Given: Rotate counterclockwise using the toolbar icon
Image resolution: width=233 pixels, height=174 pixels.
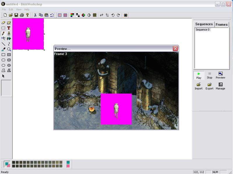Looking at the screenshot, I should 113,15.
